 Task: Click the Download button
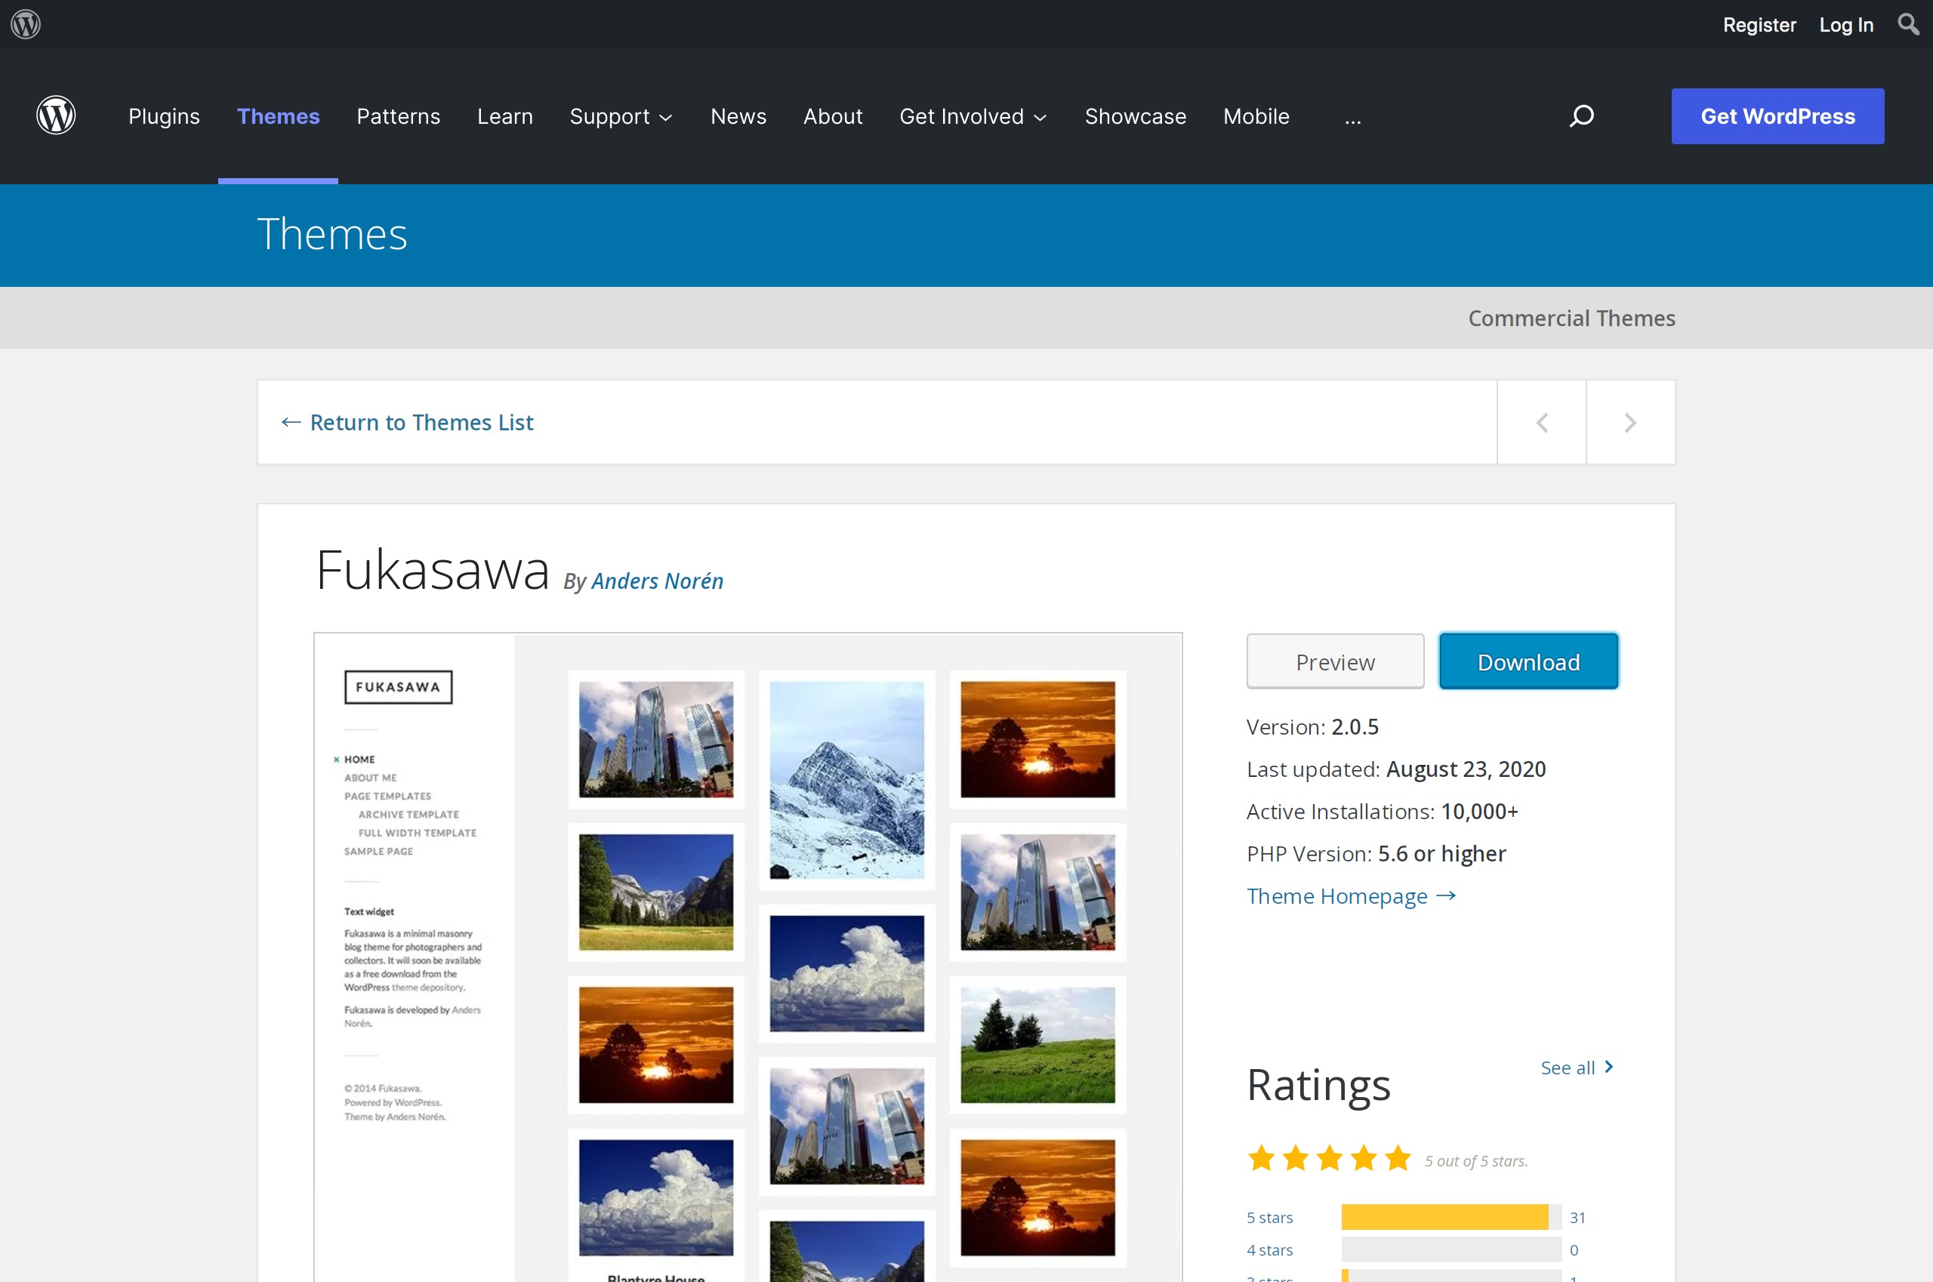pos(1528,661)
